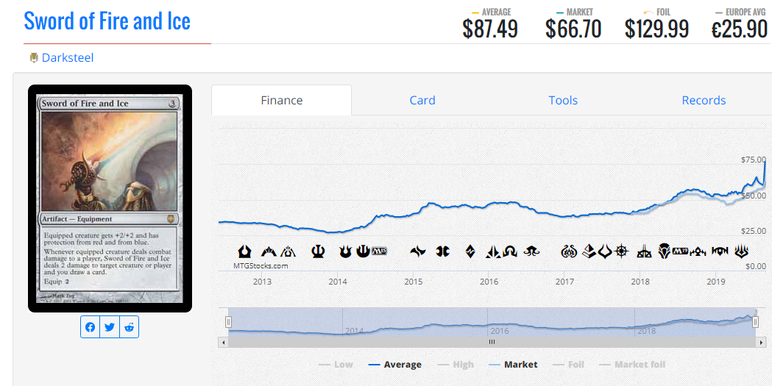Click the Dominaria set marker icon

point(664,251)
